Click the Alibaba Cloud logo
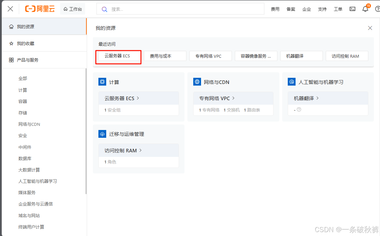Image resolution: width=380 pixels, height=236 pixels. [x=40, y=9]
